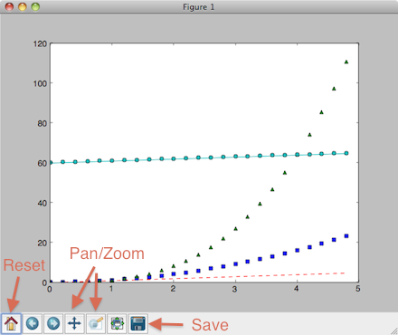Click the last cyan circle data point
398x335 pixels.
tap(346, 153)
